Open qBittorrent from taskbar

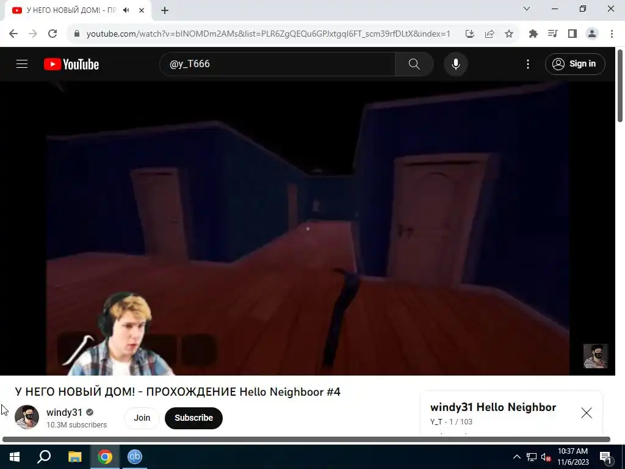[x=135, y=457]
